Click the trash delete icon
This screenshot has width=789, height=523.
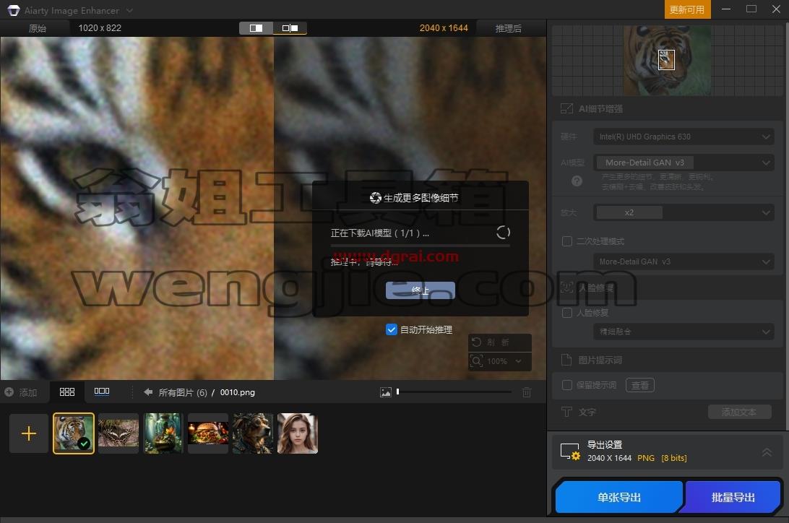tap(526, 392)
